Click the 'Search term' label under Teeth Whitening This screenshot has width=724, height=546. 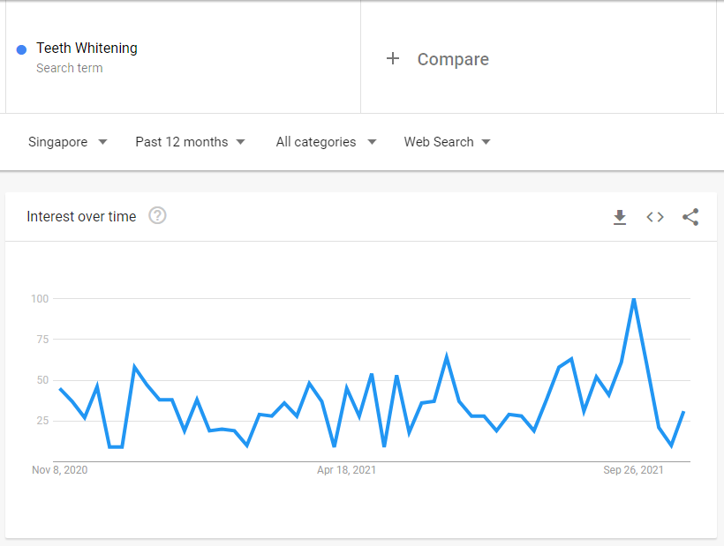point(69,68)
